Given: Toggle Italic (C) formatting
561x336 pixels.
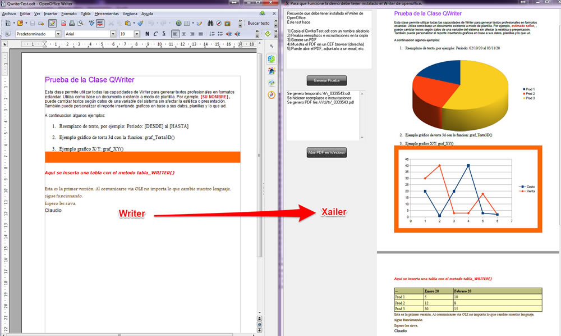Looking at the screenshot, I should click(155, 34).
